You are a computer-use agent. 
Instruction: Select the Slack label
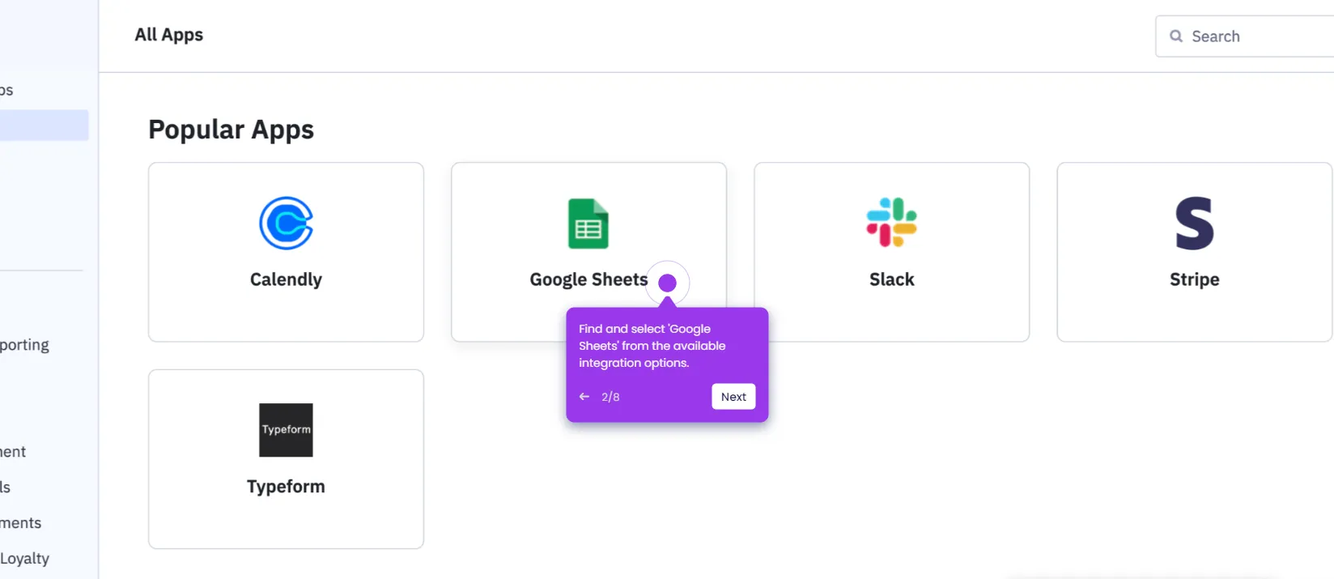891,279
